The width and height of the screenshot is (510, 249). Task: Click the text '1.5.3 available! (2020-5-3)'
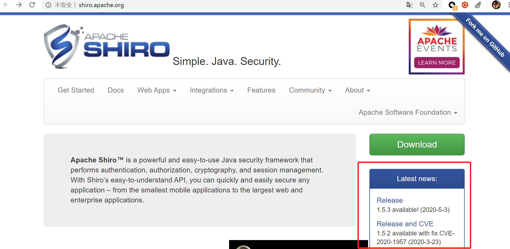tap(413, 210)
